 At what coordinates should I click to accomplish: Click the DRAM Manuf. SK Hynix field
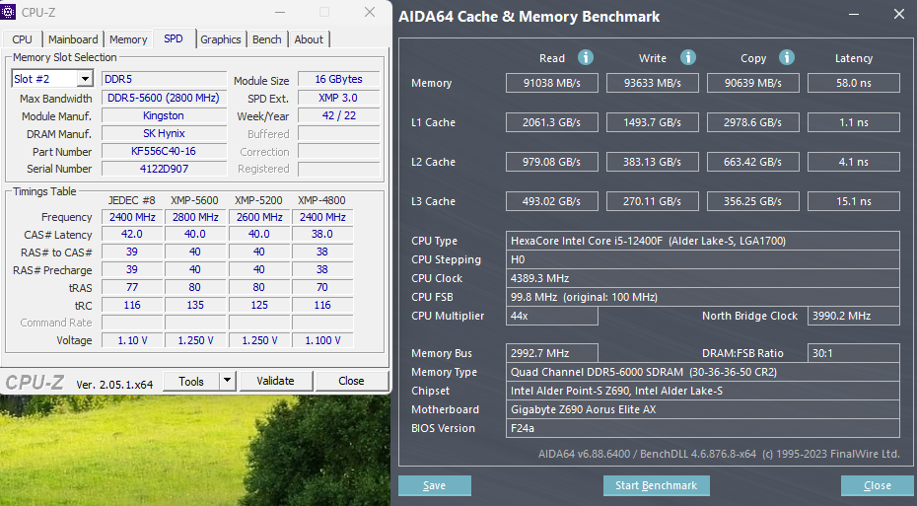(164, 133)
